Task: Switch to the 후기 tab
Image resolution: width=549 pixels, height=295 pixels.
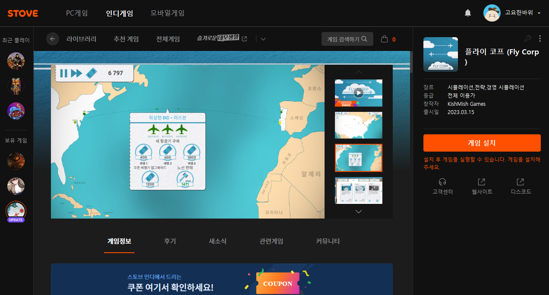Action: tap(170, 241)
